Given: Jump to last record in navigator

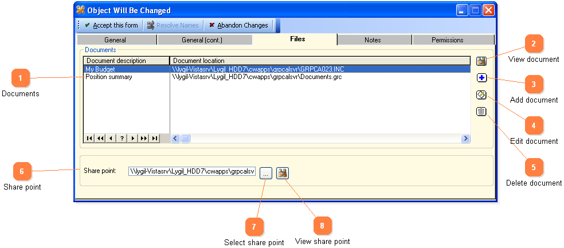Looking at the screenshot, I should coord(154,139).
